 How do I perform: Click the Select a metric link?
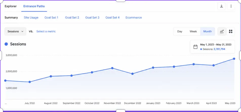click(46, 31)
